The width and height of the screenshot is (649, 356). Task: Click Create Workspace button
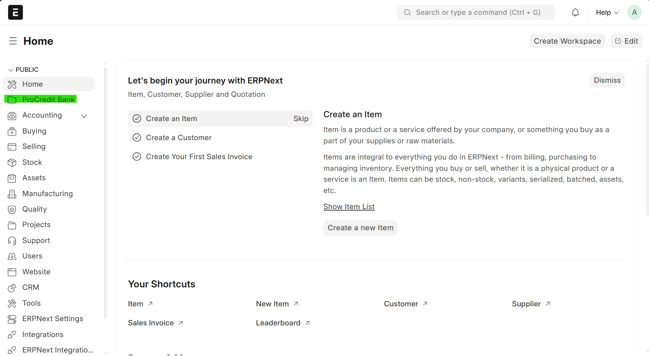pos(567,41)
